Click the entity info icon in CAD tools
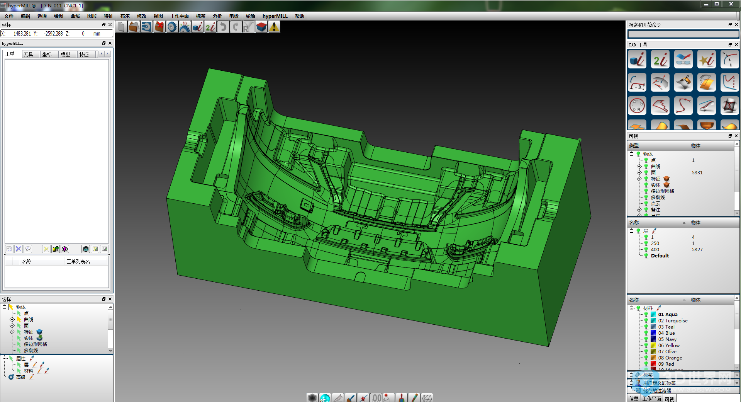The width and height of the screenshot is (741, 402). (x=637, y=60)
